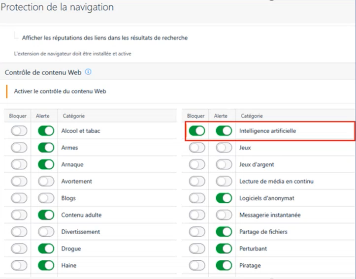
Task: Click the Activer le contrôle du contenu Web option
Action: click(x=60, y=91)
